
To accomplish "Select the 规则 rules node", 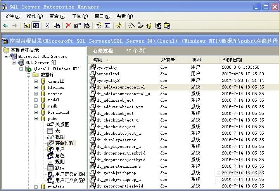I will point(60,162).
